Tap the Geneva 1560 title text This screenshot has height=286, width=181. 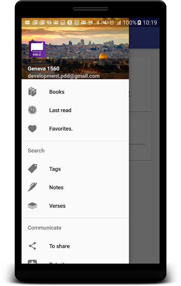[x=44, y=69]
